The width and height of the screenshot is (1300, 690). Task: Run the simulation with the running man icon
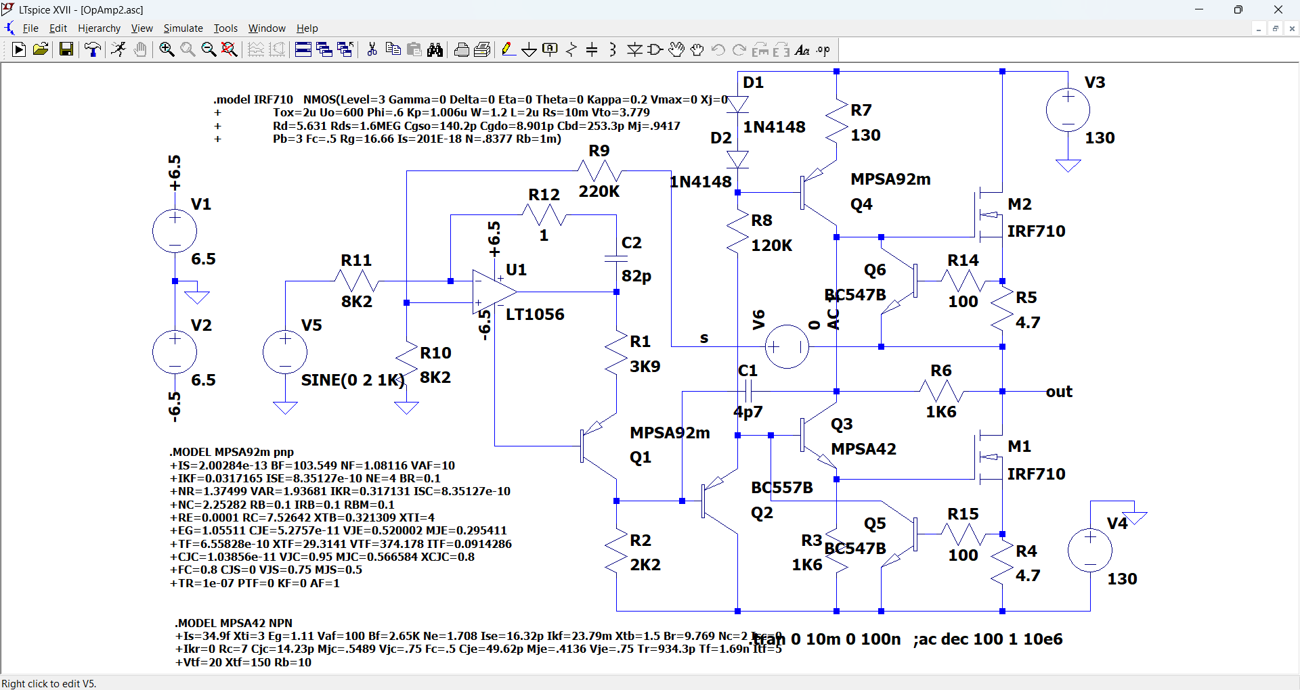[x=118, y=49]
